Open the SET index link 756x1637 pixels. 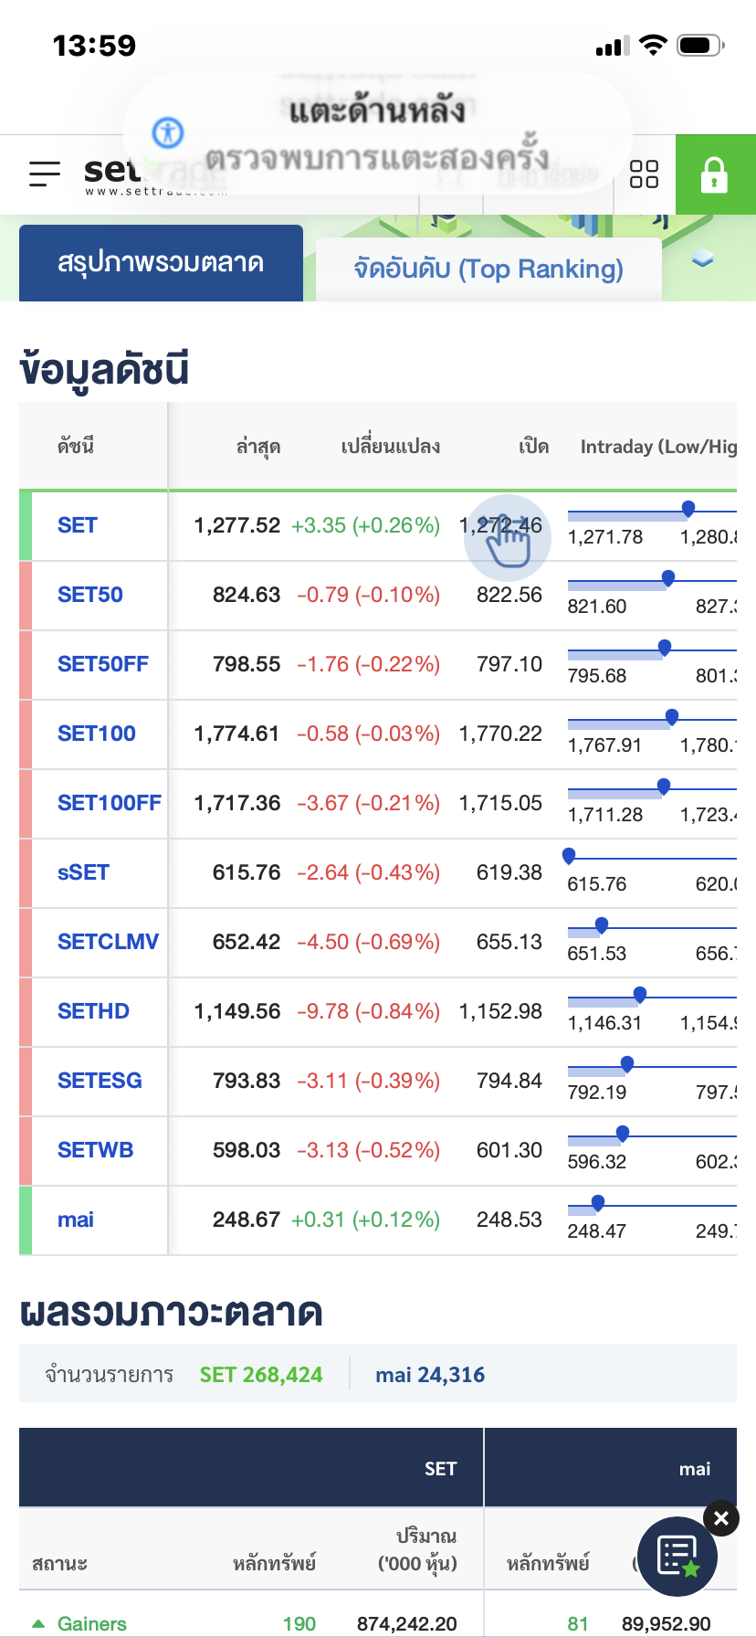78,525
